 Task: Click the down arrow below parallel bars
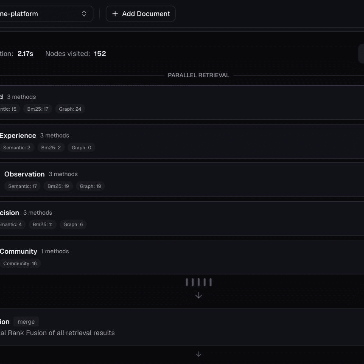[x=199, y=296]
